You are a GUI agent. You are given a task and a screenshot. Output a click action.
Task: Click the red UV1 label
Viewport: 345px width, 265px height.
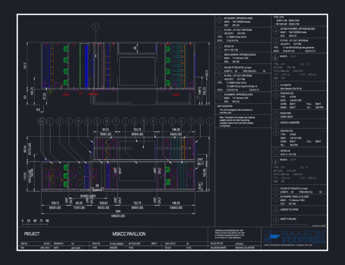tap(81, 93)
